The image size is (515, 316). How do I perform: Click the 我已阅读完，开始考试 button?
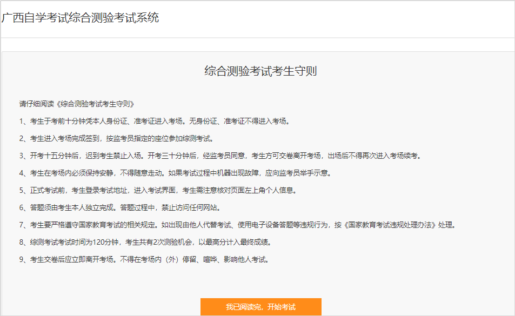coord(260,307)
